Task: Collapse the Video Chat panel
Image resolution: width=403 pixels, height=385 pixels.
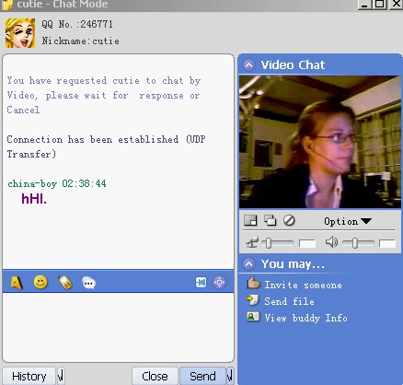Action: point(248,64)
